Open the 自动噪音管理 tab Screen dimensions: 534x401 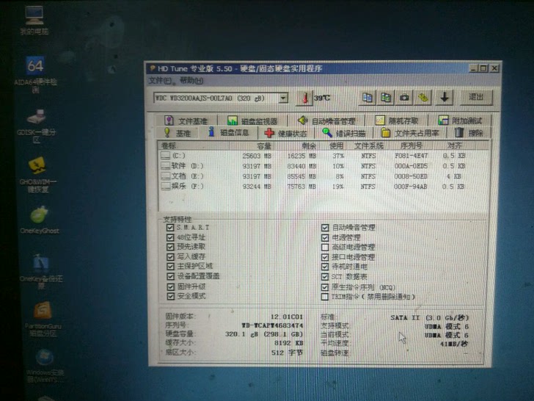[326, 120]
